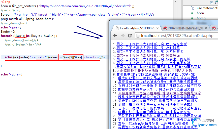Click the commented '// var_dump($arr);' line
The width and height of the screenshot is (218, 129).
[14, 23]
